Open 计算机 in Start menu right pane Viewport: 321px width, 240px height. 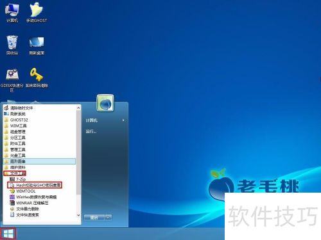coord(105,120)
